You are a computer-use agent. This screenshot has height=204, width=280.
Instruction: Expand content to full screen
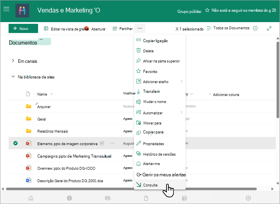269,28
